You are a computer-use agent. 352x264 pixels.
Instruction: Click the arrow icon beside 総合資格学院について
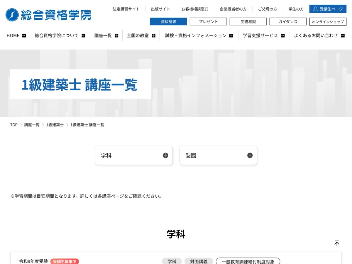(83, 35)
